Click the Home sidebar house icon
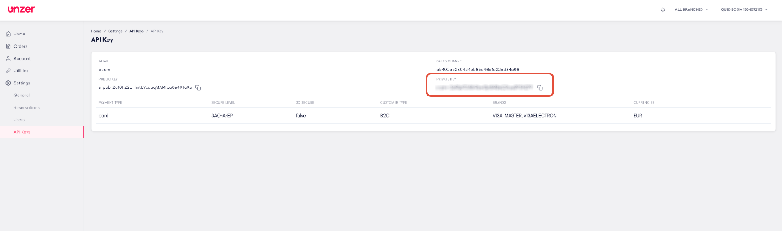This screenshot has width=782, height=231. 8,34
